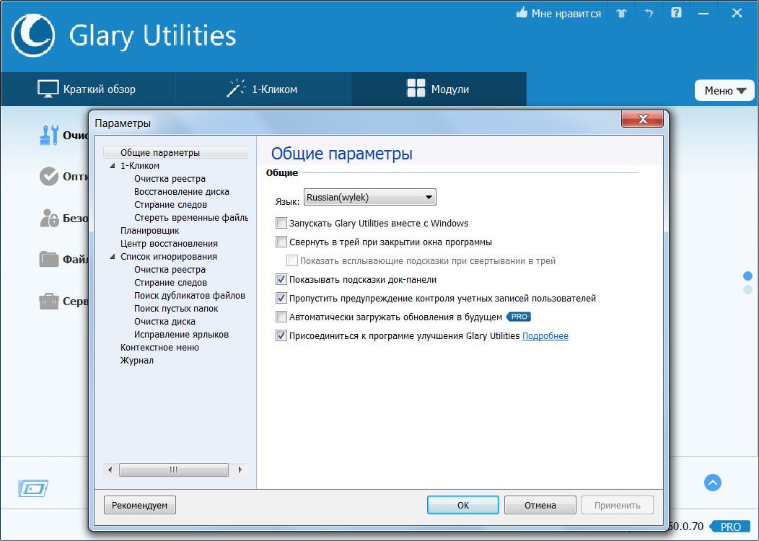
Task: Open Очистка реестра under Список игнорирования
Action: point(170,270)
